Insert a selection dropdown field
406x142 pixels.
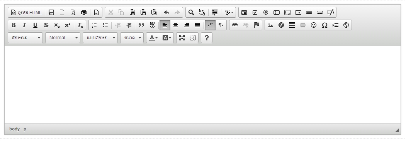click(x=299, y=12)
